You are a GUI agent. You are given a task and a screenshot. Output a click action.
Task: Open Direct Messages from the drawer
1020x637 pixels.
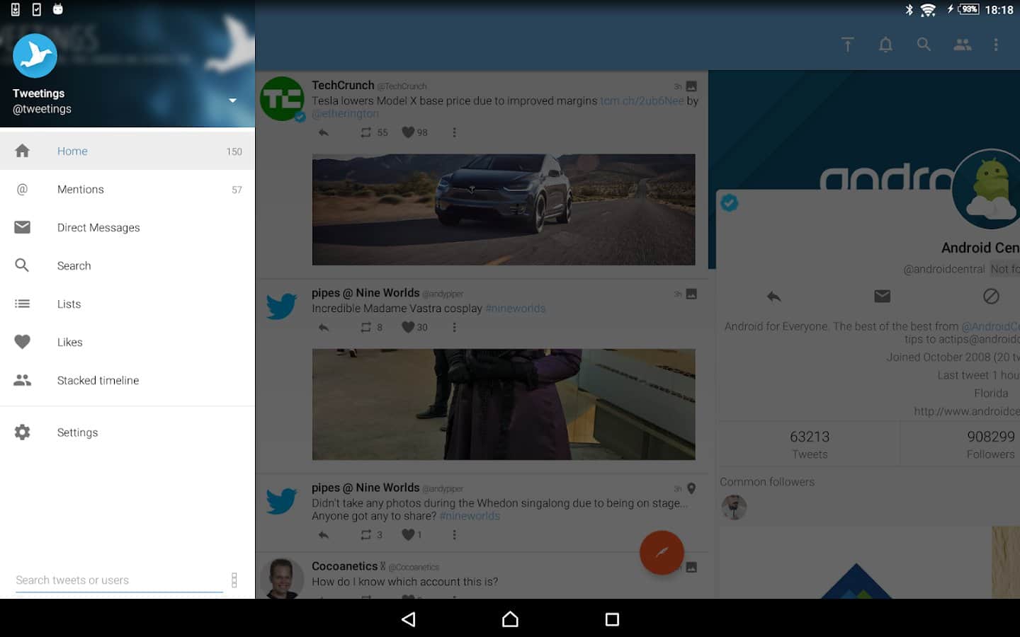click(x=98, y=228)
